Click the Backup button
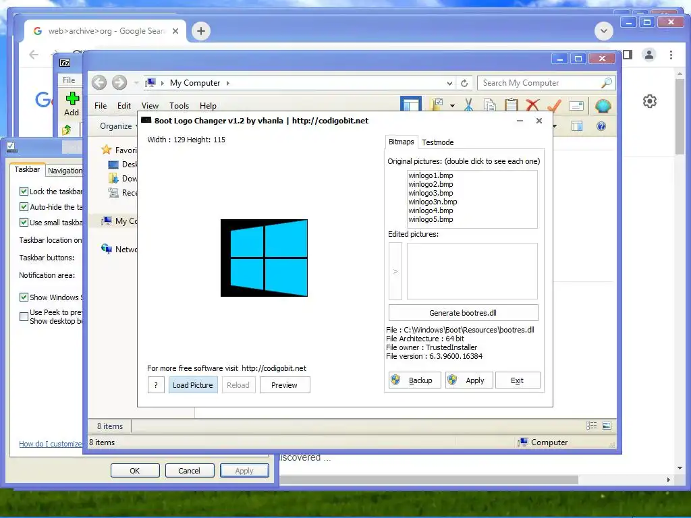The image size is (691, 518). 414,380
